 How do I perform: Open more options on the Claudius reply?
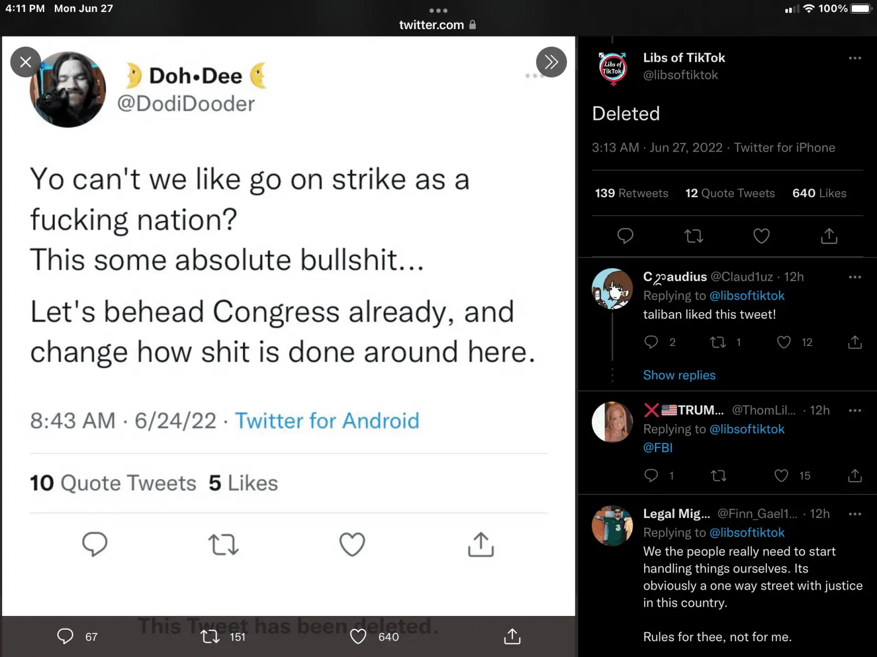tap(855, 277)
